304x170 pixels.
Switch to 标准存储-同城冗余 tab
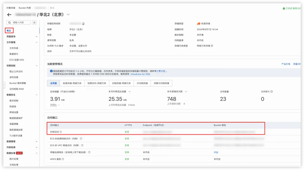point(72,83)
